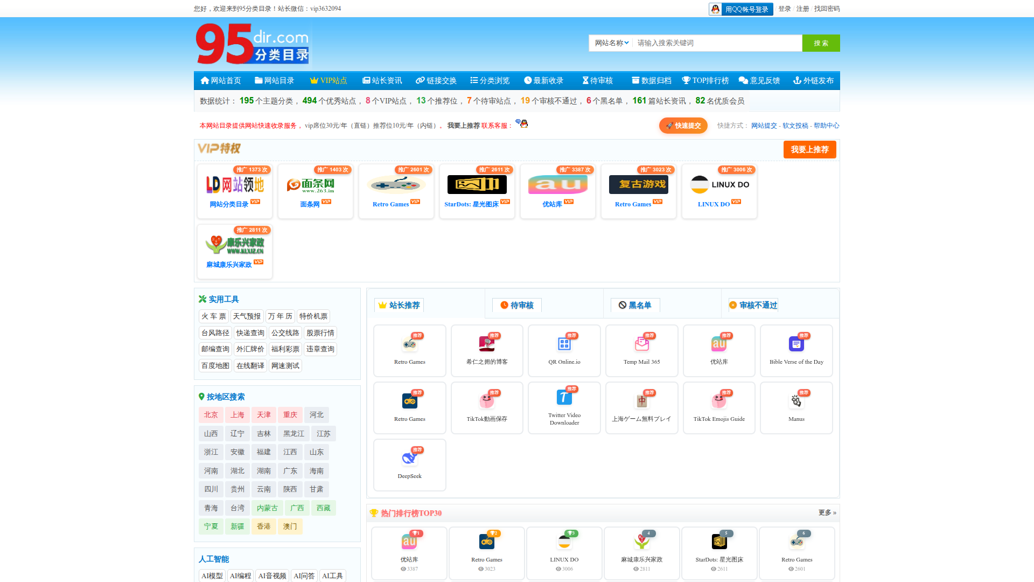Click the 95dir.com site logo
1034x582 pixels.
pos(253,43)
